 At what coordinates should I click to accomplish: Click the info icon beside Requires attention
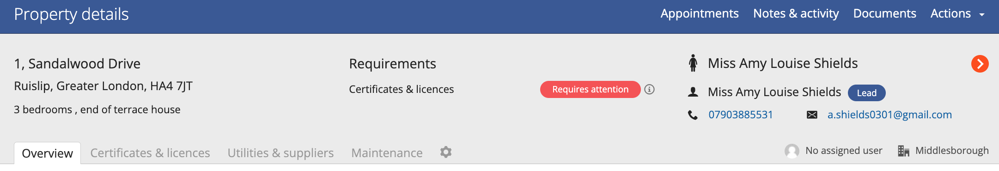coord(649,89)
